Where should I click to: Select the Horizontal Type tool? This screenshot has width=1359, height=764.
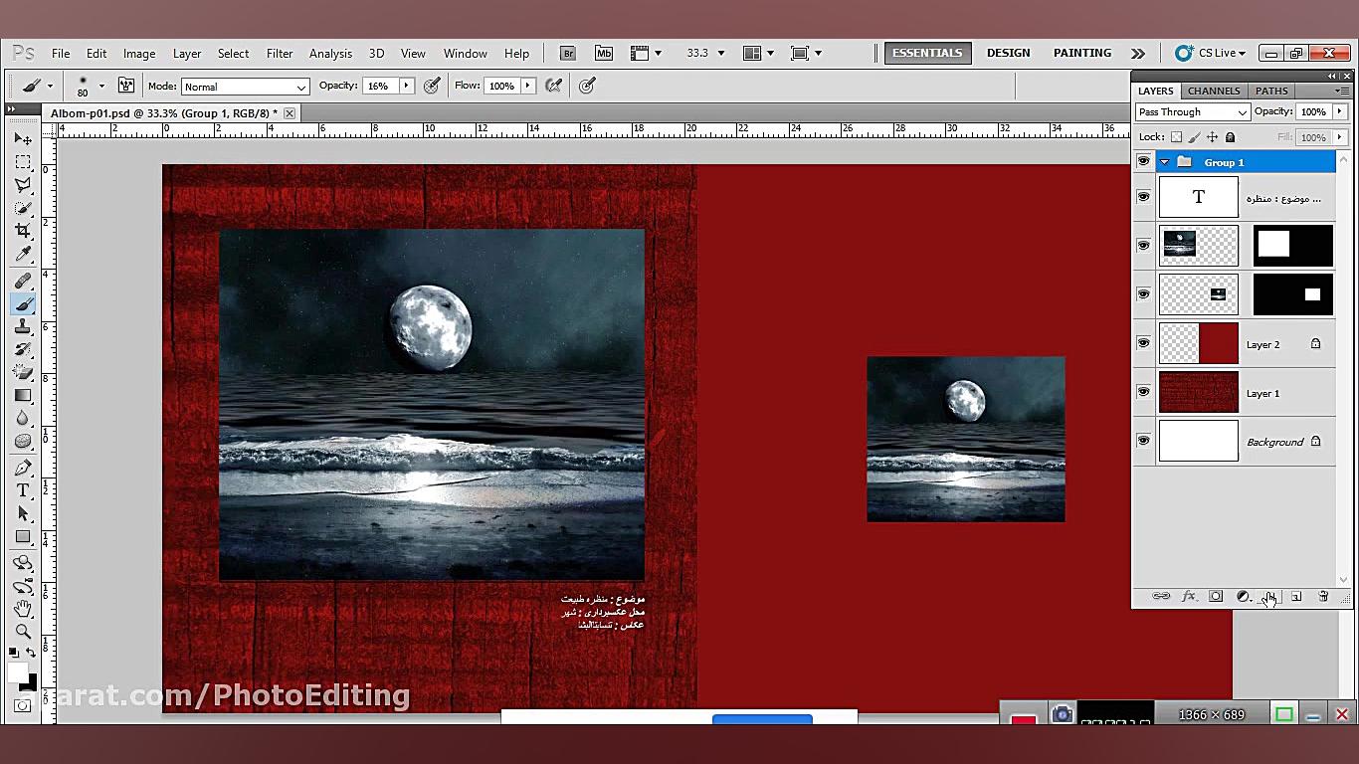[23, 491]
